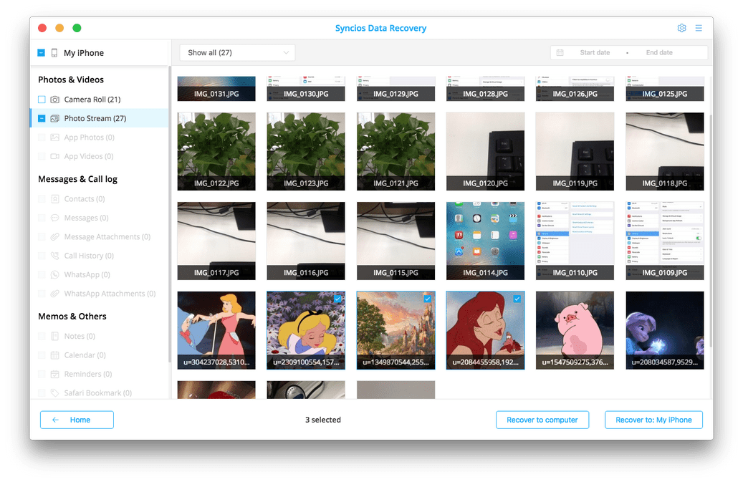Image resolution: width=743 pixels, height=482 pixels.
Task: Click the iPhone device icon
Action: pyautogui.click(x=54, y=52)
